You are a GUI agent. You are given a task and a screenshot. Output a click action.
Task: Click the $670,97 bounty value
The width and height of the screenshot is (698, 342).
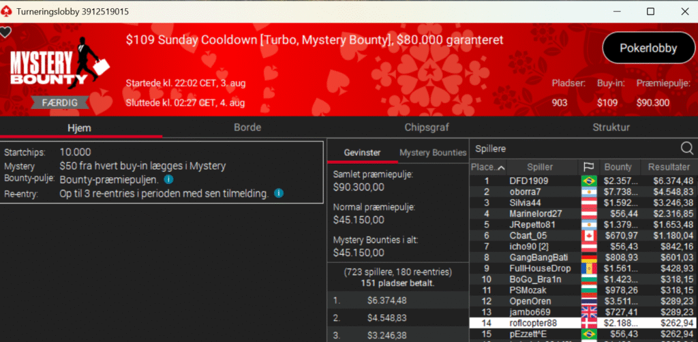621,235
